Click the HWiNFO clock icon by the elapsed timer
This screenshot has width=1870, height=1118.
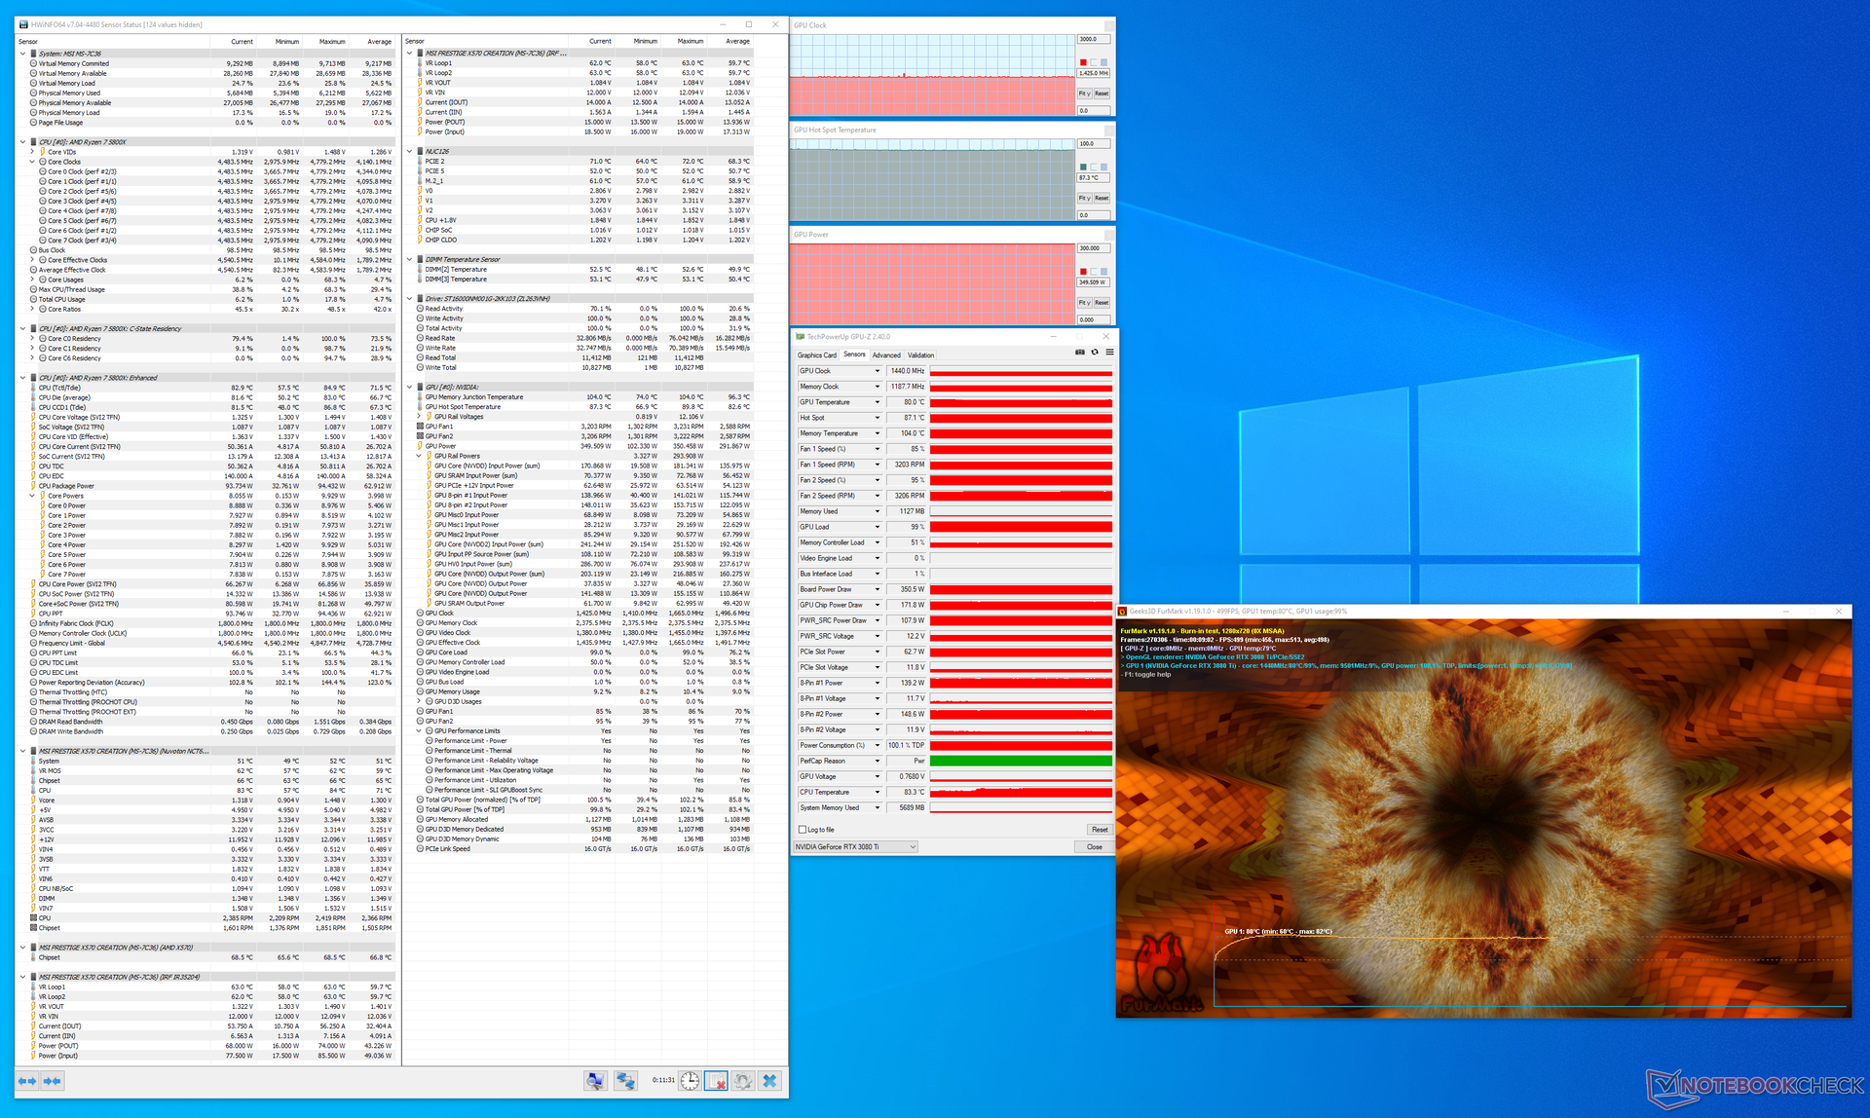690,1081
